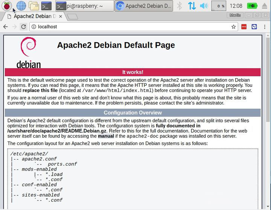This screenshot has width=271, height=210.
Task: Open the red extension icon
Action: tap(244, 27)
